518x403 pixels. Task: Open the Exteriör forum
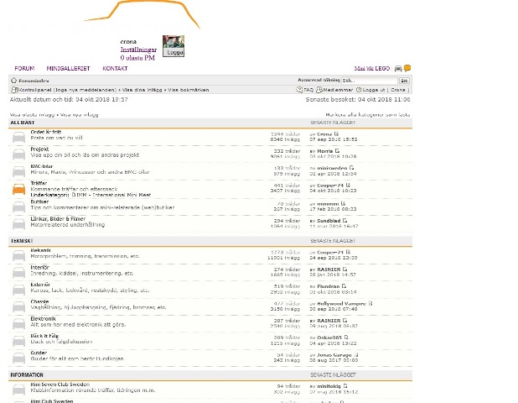click(40, 285)
